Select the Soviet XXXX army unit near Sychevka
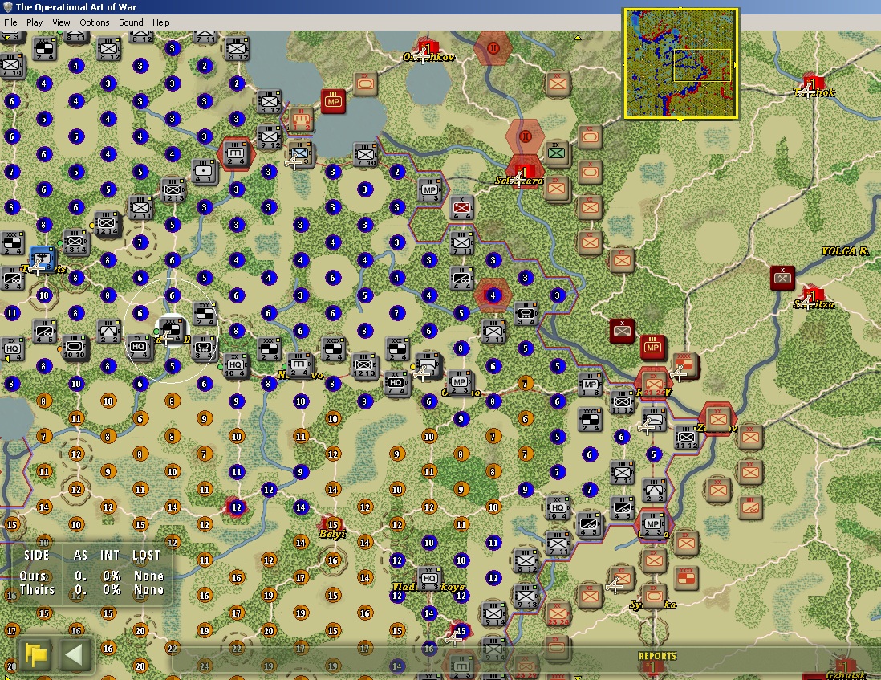 [686, 577]
